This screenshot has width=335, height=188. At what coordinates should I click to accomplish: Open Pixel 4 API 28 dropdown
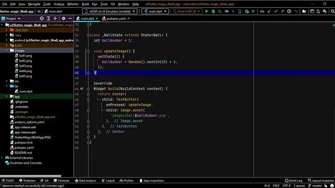(186, 11)
